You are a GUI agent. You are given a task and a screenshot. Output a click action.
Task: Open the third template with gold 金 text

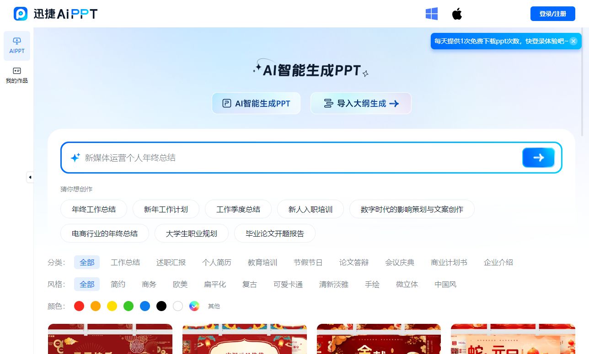click(379, 339)
